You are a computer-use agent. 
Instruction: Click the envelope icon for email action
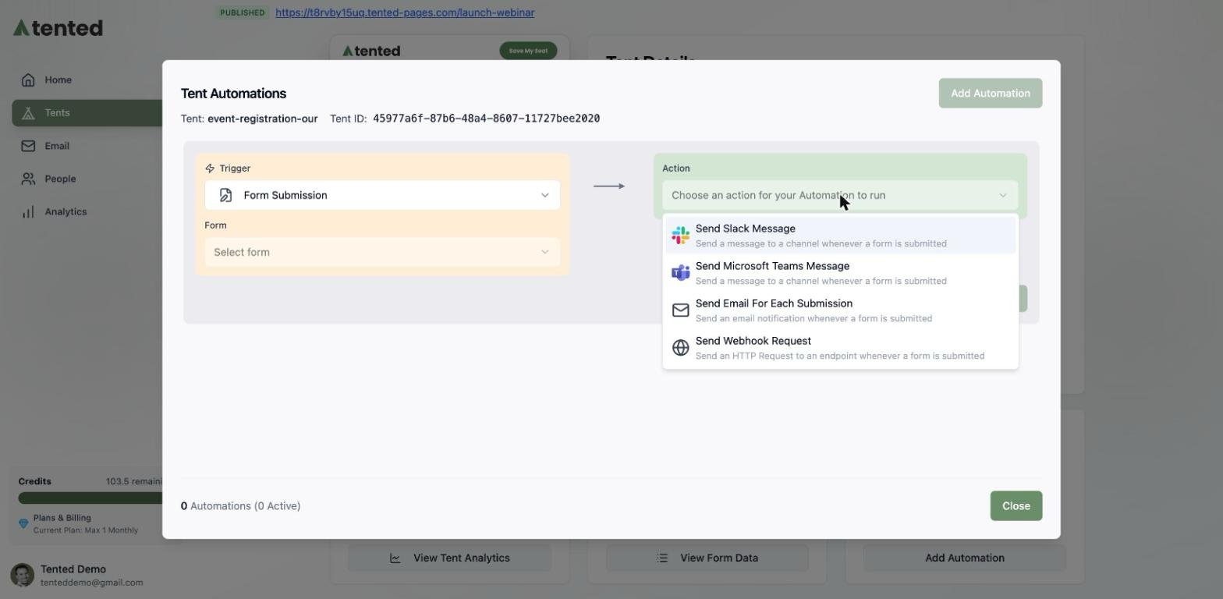coord(680,310)
